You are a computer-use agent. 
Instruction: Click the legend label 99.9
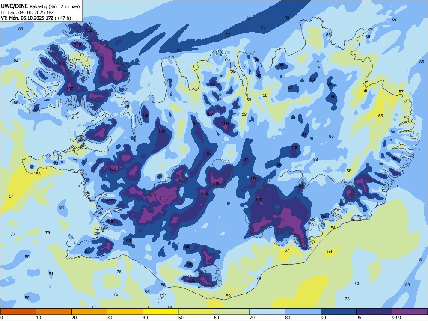tap(396, 318)
